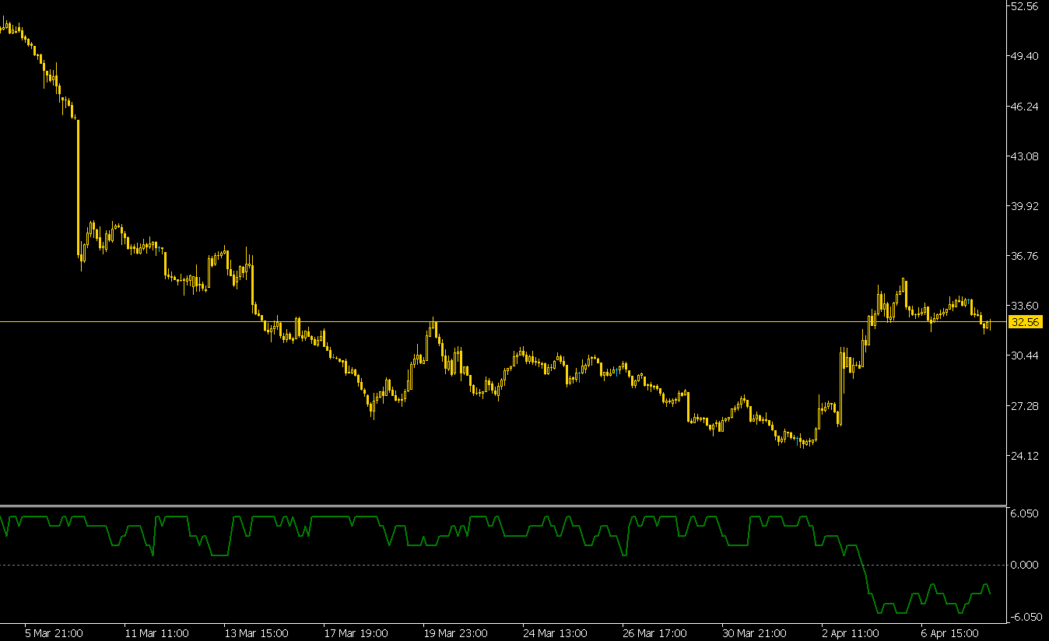
Task: Select the 17 Mar 19:00 time marker
Action: pyautogui.click(x=356, y=633)
